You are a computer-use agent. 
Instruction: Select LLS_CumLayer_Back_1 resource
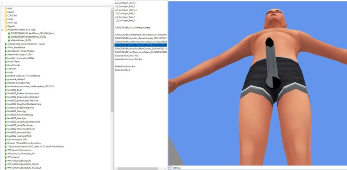coord(125,13)
